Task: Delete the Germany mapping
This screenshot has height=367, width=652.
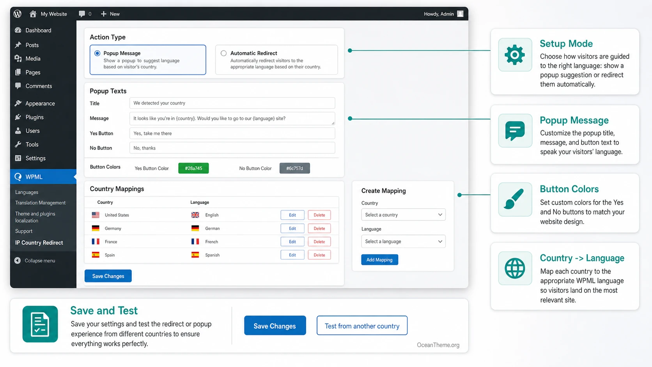Action: pos(319,228)
